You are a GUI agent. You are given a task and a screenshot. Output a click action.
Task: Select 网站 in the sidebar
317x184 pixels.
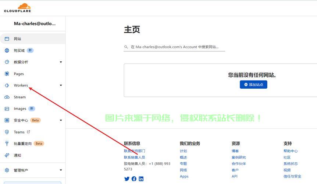tap(33, 39)
